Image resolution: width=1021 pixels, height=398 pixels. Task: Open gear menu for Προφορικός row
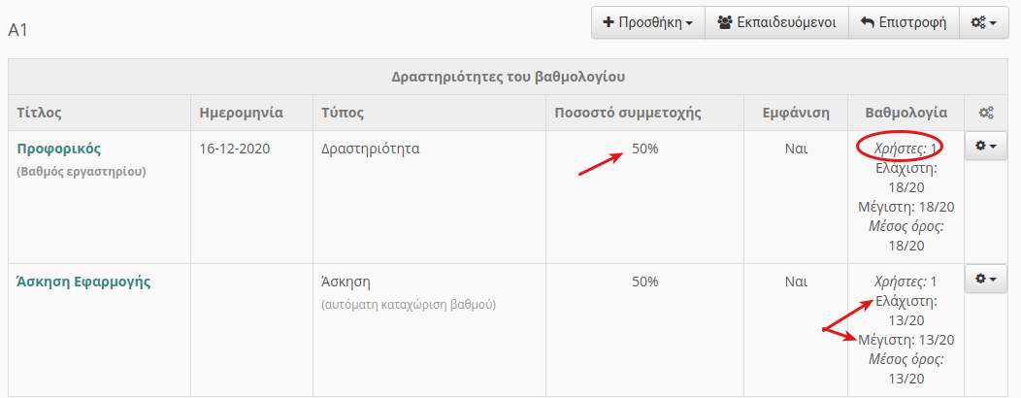click(x=985, y=147)
